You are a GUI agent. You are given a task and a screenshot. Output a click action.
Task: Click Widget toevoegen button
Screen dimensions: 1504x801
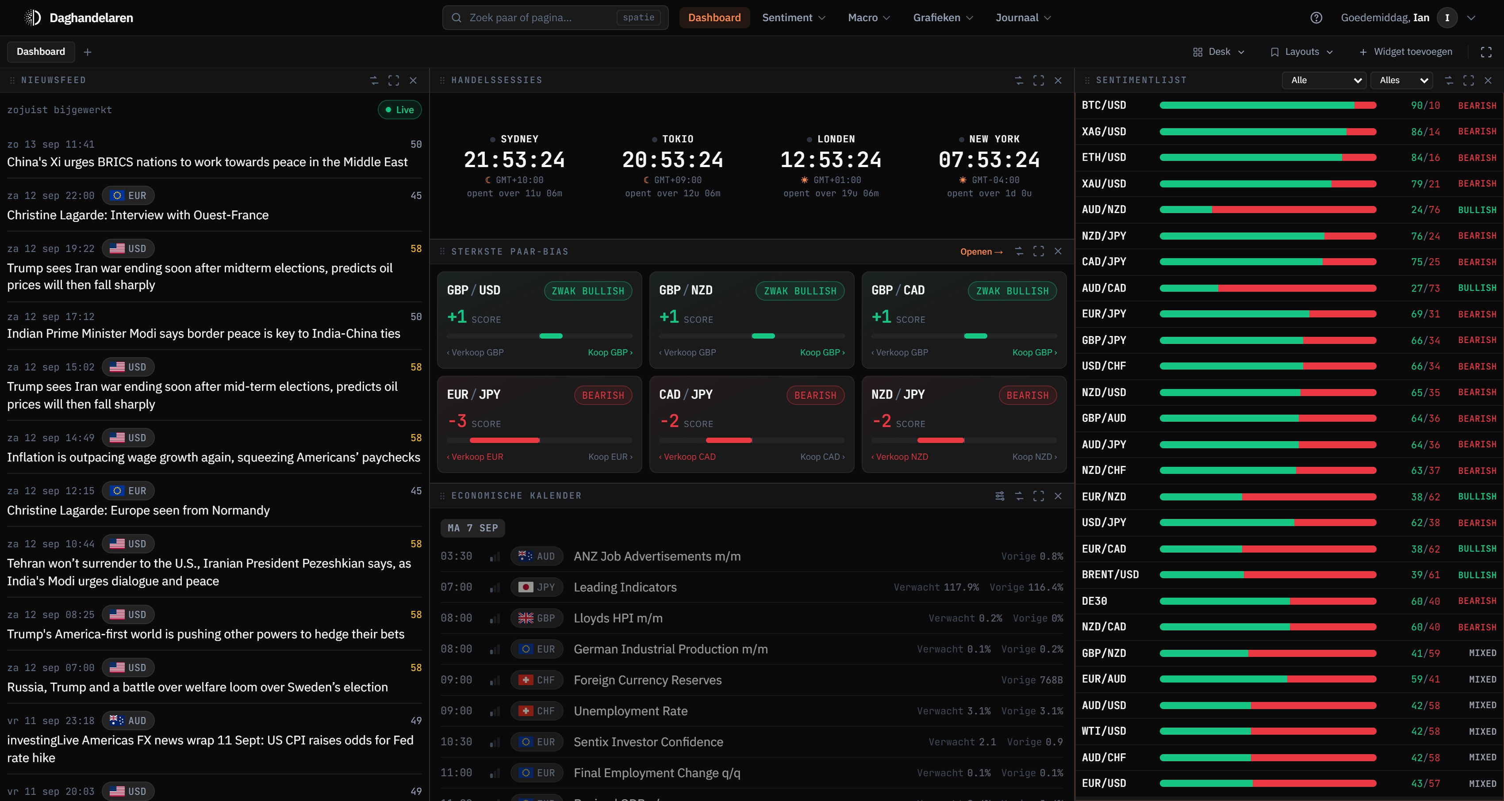(x=1406, y=52)
